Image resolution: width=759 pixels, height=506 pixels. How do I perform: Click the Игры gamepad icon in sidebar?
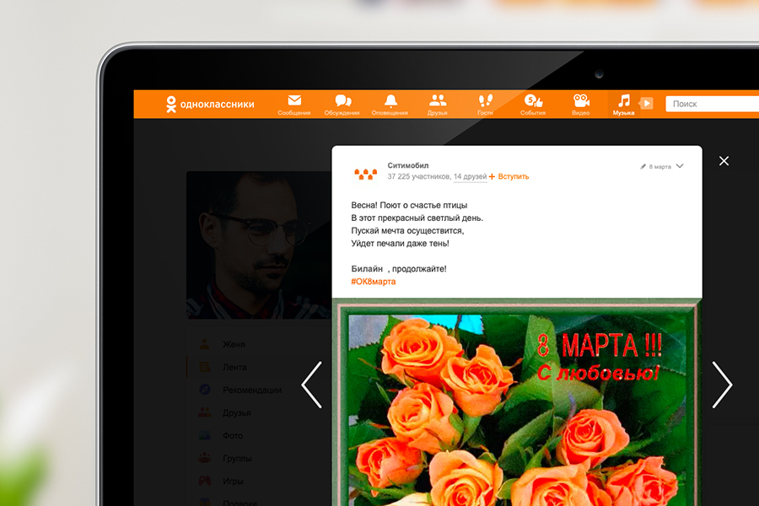205,481
